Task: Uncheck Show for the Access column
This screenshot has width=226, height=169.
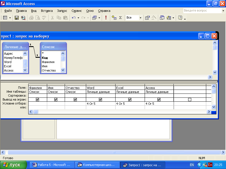Action: click(x=159, y=100)
